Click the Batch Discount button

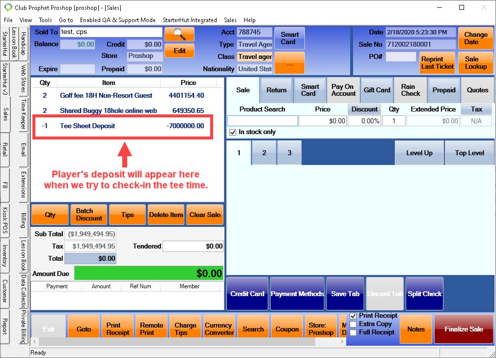(88, 215)
